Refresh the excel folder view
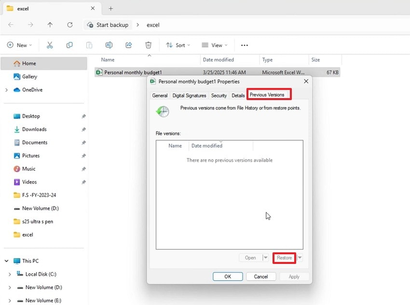Image resolution: width=410 pixels, height=305 pixels. [x=69, y=25]
